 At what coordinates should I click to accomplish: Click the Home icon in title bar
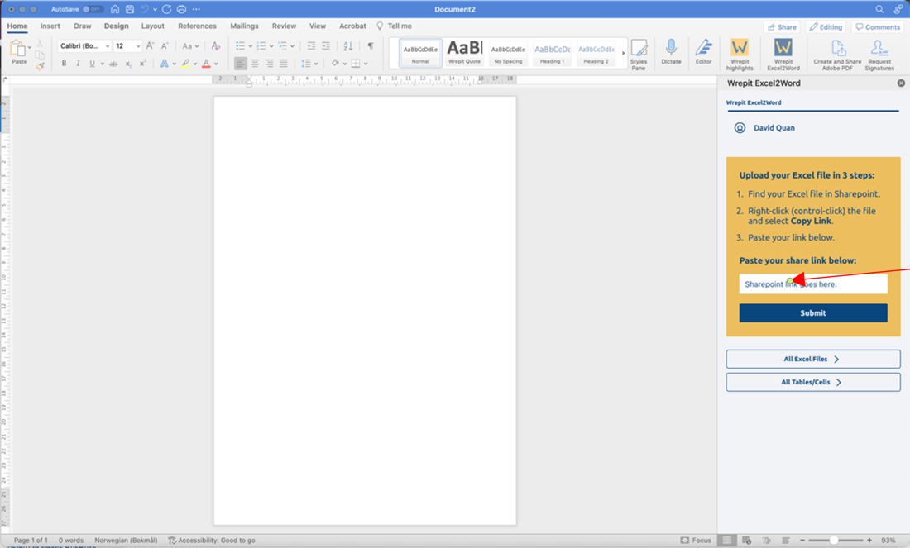point(115,9)
